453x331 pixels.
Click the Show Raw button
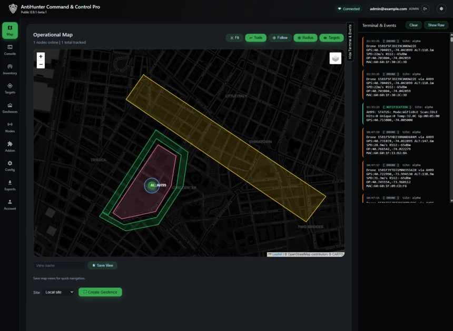click(x=436, y=25)
